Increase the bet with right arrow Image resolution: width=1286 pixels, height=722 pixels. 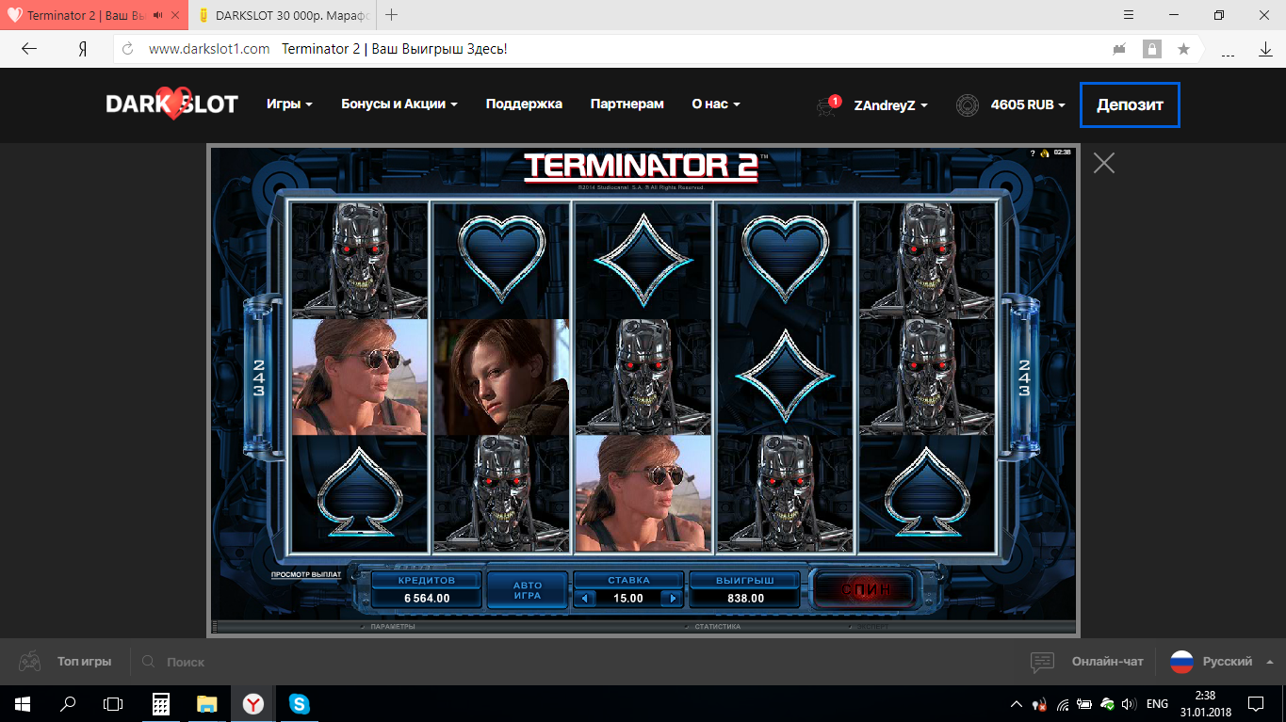click(673, 598)
